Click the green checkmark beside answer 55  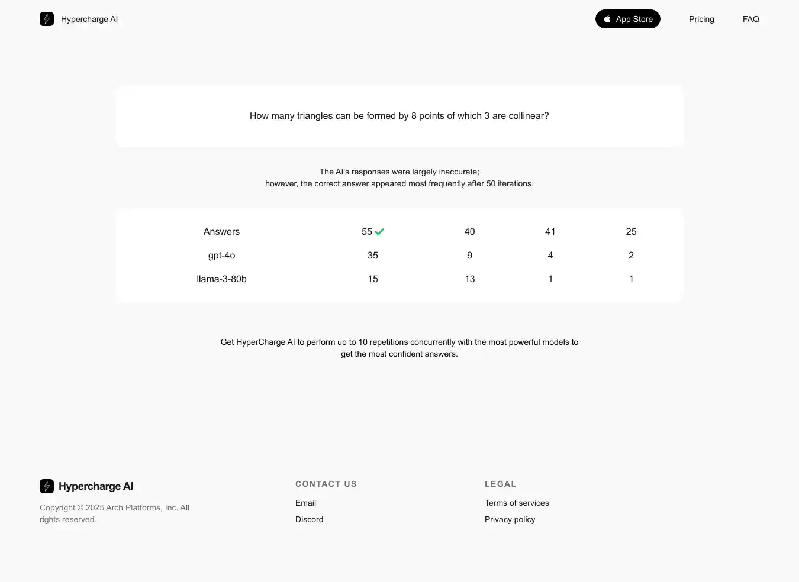tap(379, 232)
